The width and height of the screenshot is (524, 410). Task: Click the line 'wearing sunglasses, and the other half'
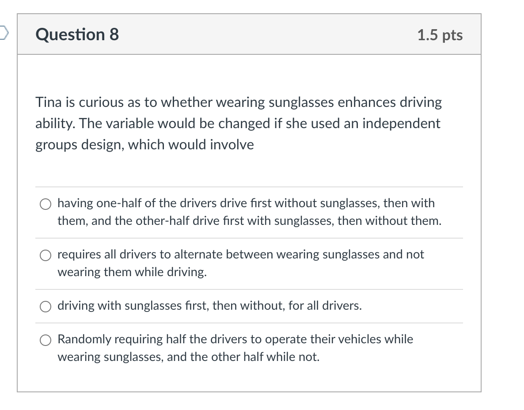click(x=189, y=357)
